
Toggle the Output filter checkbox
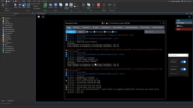click(87, 32)
